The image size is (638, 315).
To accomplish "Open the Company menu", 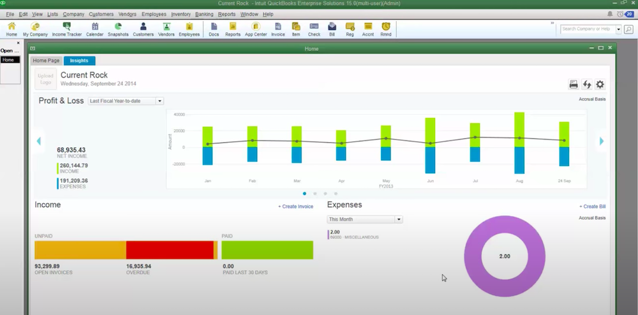I will 73,14.
